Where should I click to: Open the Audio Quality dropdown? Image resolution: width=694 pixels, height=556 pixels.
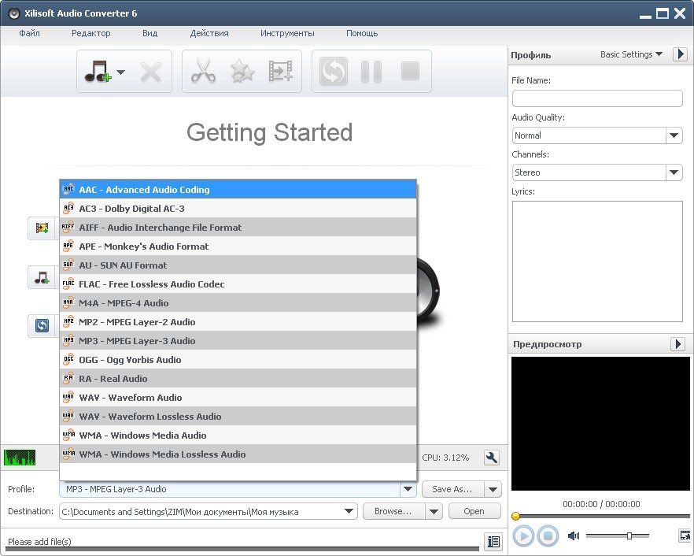[x=674, y=135]
